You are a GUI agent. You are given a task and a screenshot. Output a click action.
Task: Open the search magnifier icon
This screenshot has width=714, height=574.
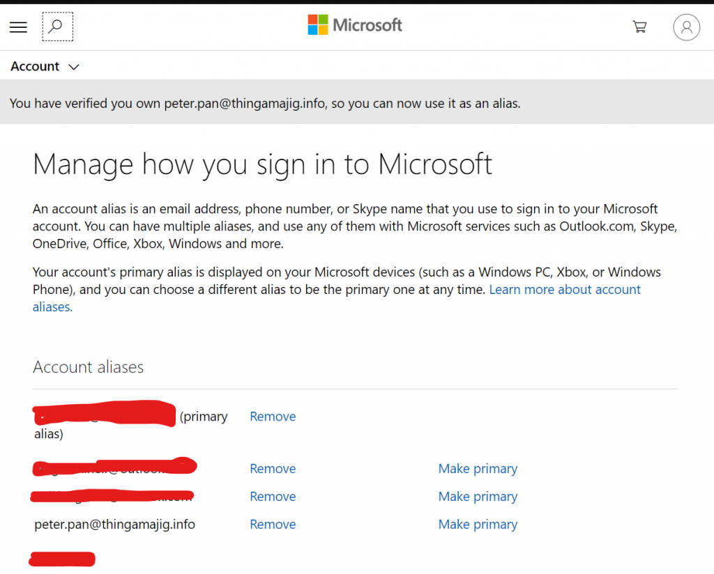[57, 27]
